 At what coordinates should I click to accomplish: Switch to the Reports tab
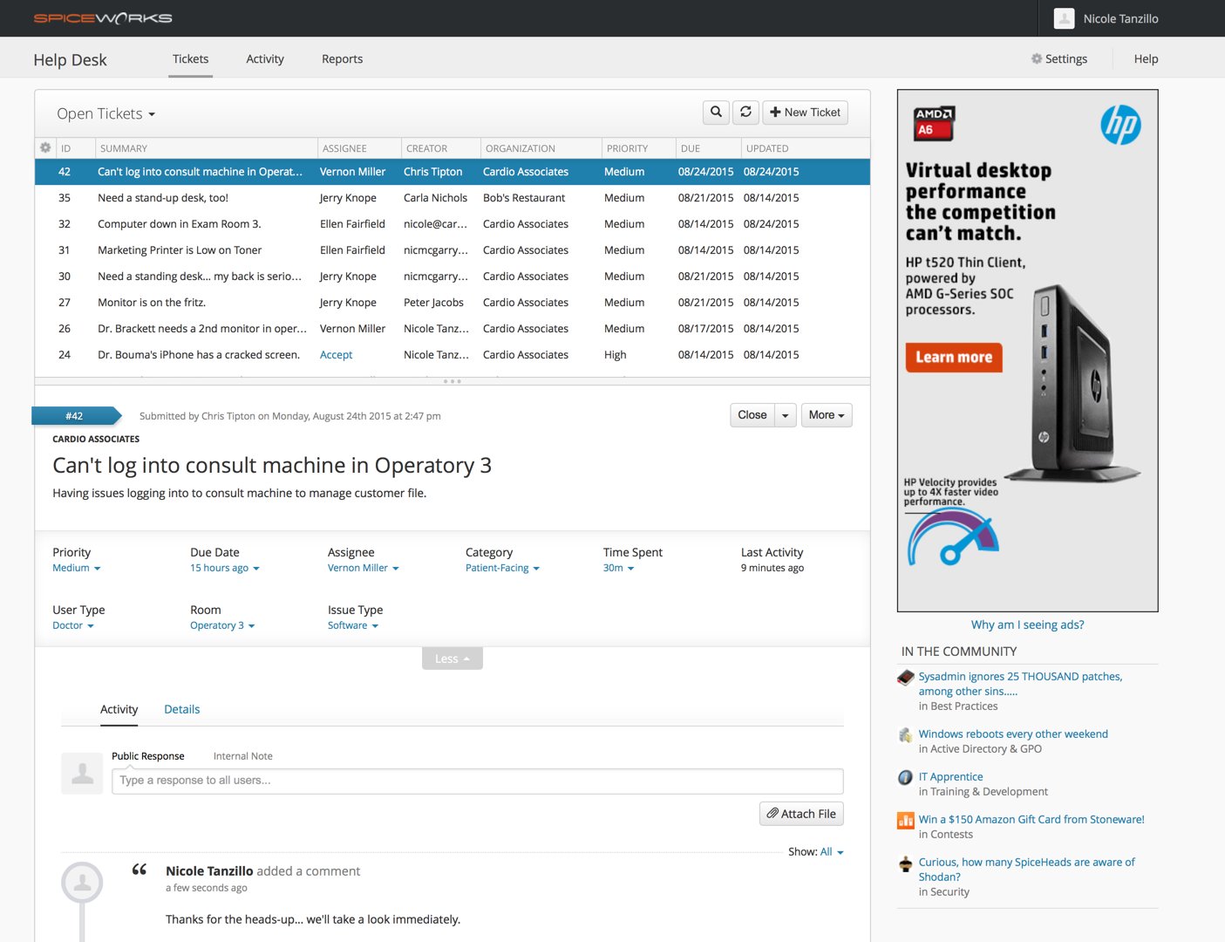pyautogui.click(x=342, y=58)
